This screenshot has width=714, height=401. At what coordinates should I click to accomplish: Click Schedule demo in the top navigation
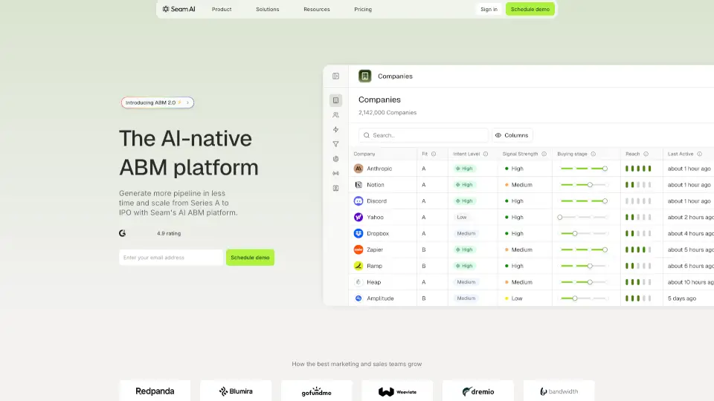pos(530,10)
